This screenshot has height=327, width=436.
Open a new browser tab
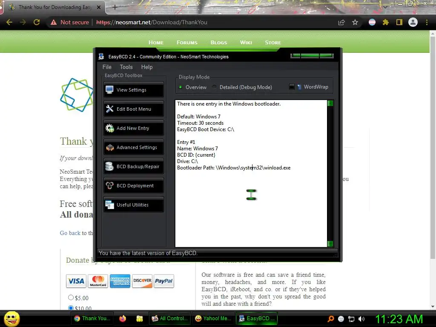coord(115,7)
